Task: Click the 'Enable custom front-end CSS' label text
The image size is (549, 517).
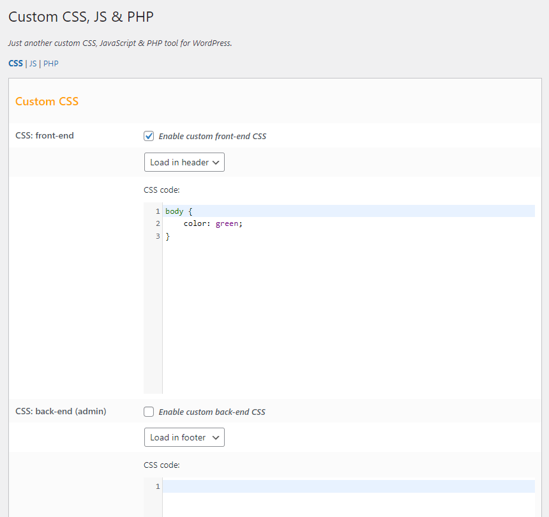Action: (212, 136)
